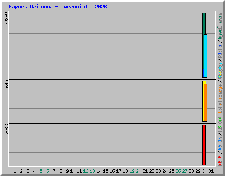Click day 28 on the x-axis
225x176 pixels.
coord(191,171)
